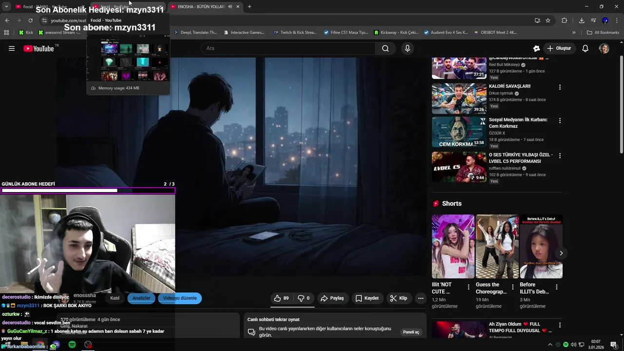Open Windows notification center
Viewport: 624px width, 351px height.
614,345
